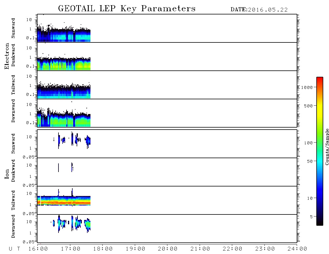Image resolution: width=329 pixels, height=254 pixels.
Task: Click the Electron Sunward spectrogram data
Action: click(x=64, y=35)
